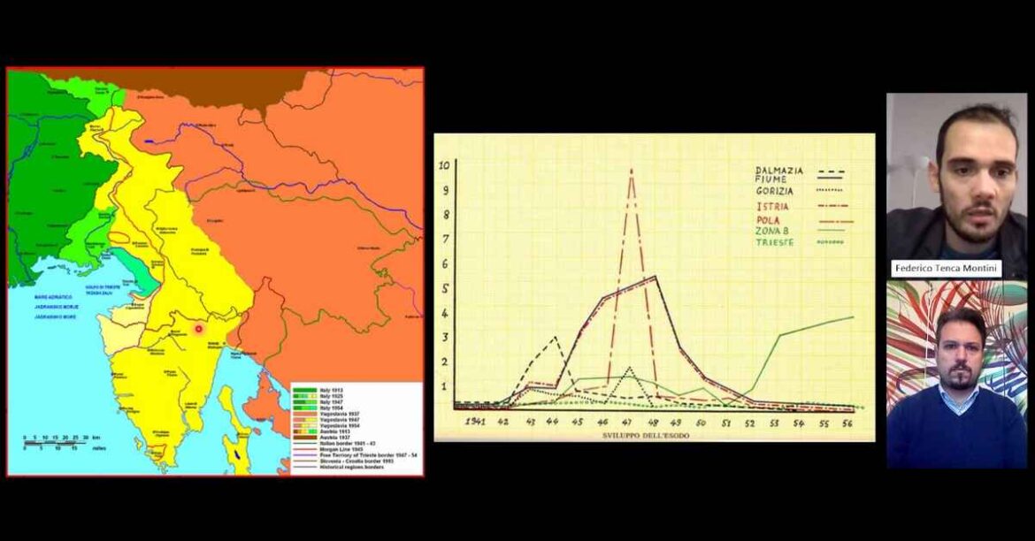Screen dimensions: 1035x541
Task: Click the red circle marker on the map
Action: 197,328
